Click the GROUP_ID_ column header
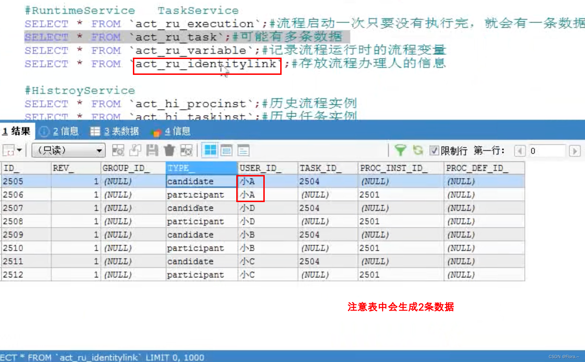Viewport: 585px width, 362px height. coord(134,168)
